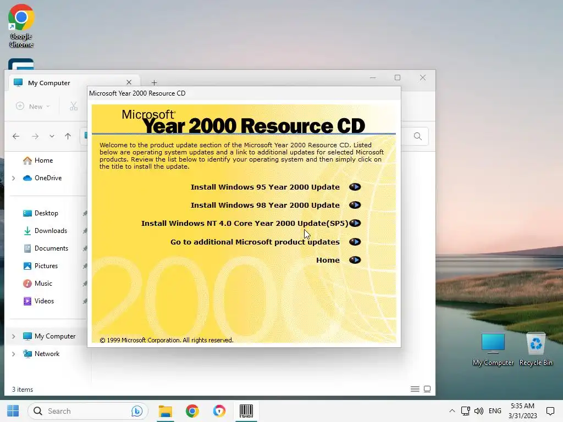Open volume control tray icon
The width and height of the screenshot is (563, 422).
click(479, 411)
